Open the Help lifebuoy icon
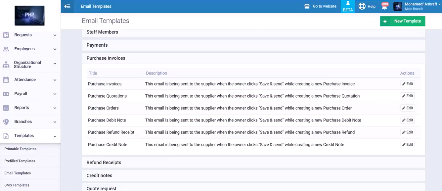The width and height of the screenshot is (442, 191). pos(362,6)
